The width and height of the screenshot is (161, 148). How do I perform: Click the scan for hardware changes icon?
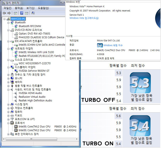pyautogui.click(x=33, y=13)
